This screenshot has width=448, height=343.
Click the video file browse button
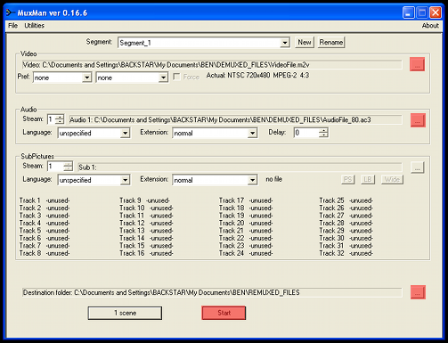coord(417,64)
